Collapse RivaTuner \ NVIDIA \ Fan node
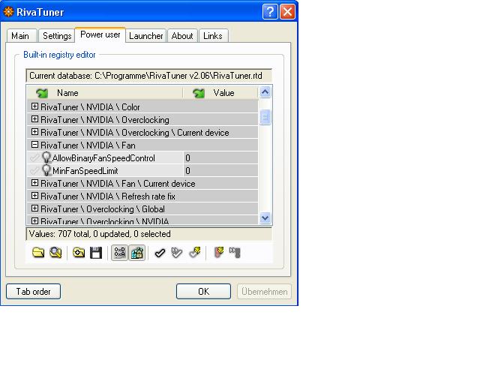Image resolution: width=480 pixels, height=384 pixels. click(x=35, y=145)
